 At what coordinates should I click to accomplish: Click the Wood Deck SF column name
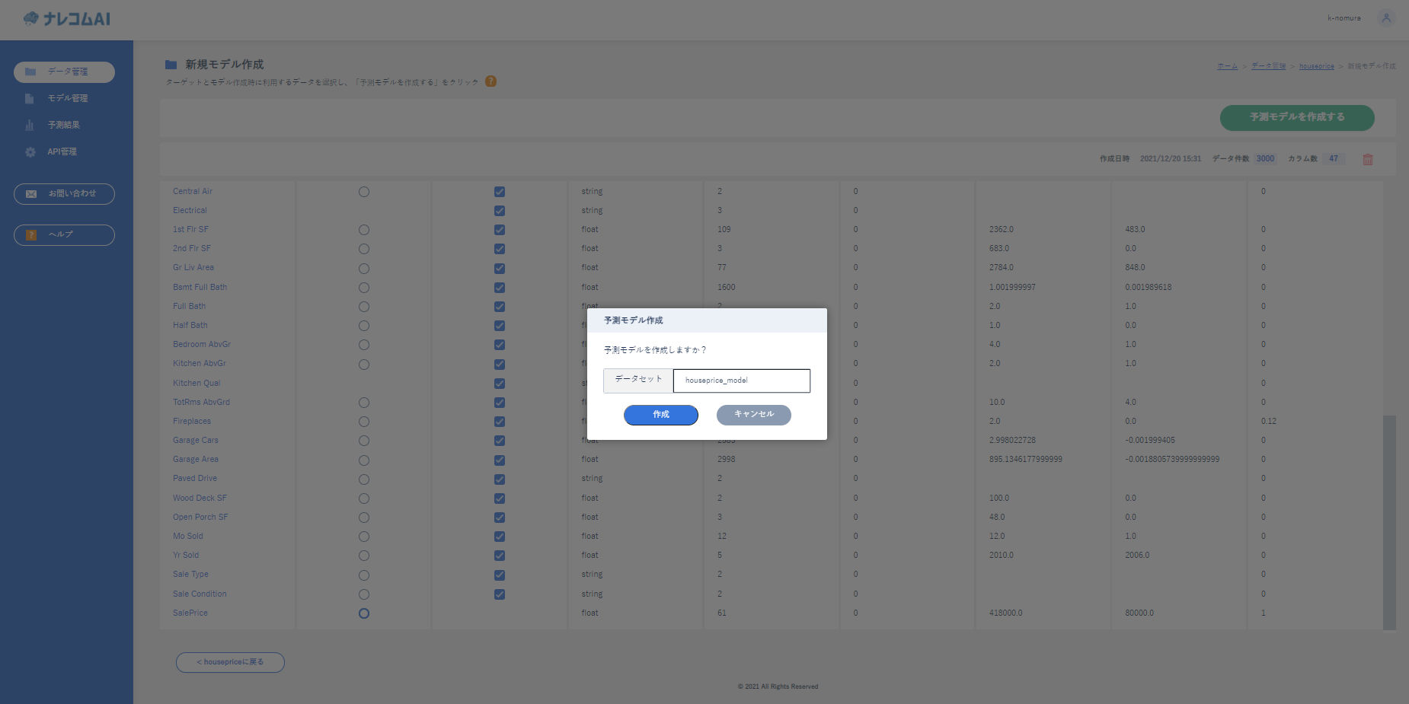pyautogui.click(x=200, y=499)
